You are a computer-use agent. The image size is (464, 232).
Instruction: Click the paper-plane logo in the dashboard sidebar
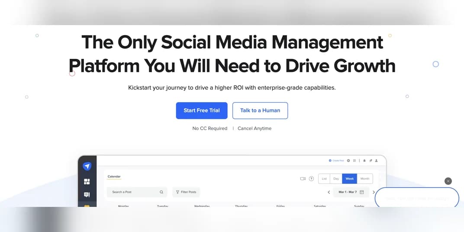click(x=87, y=166)
